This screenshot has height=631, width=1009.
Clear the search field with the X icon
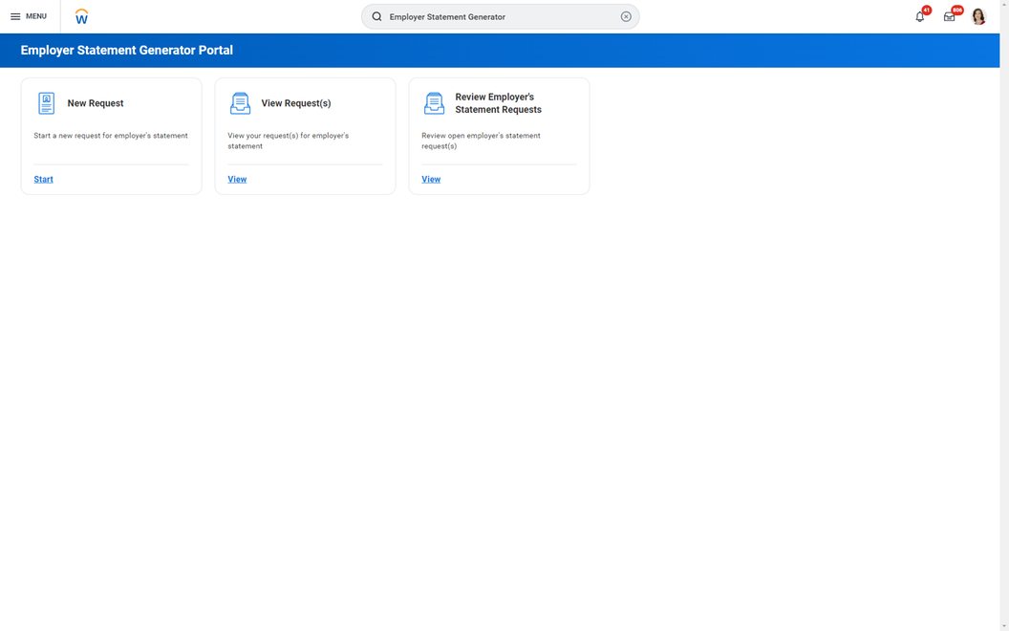[x=626, y=16]
